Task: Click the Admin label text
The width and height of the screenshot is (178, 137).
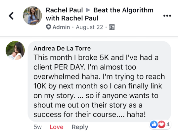Action: [61, 27]
